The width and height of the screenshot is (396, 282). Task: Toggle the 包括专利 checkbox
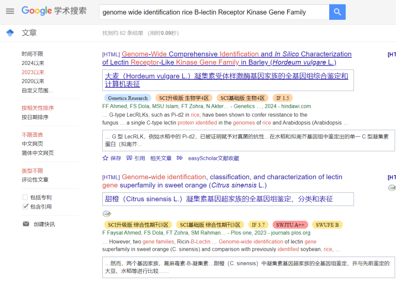[x=25, y=197]
